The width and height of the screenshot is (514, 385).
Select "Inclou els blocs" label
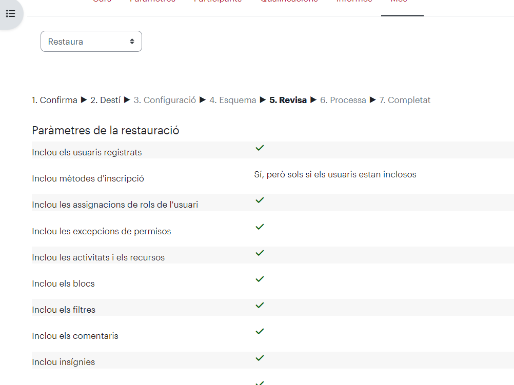point(63,284)
